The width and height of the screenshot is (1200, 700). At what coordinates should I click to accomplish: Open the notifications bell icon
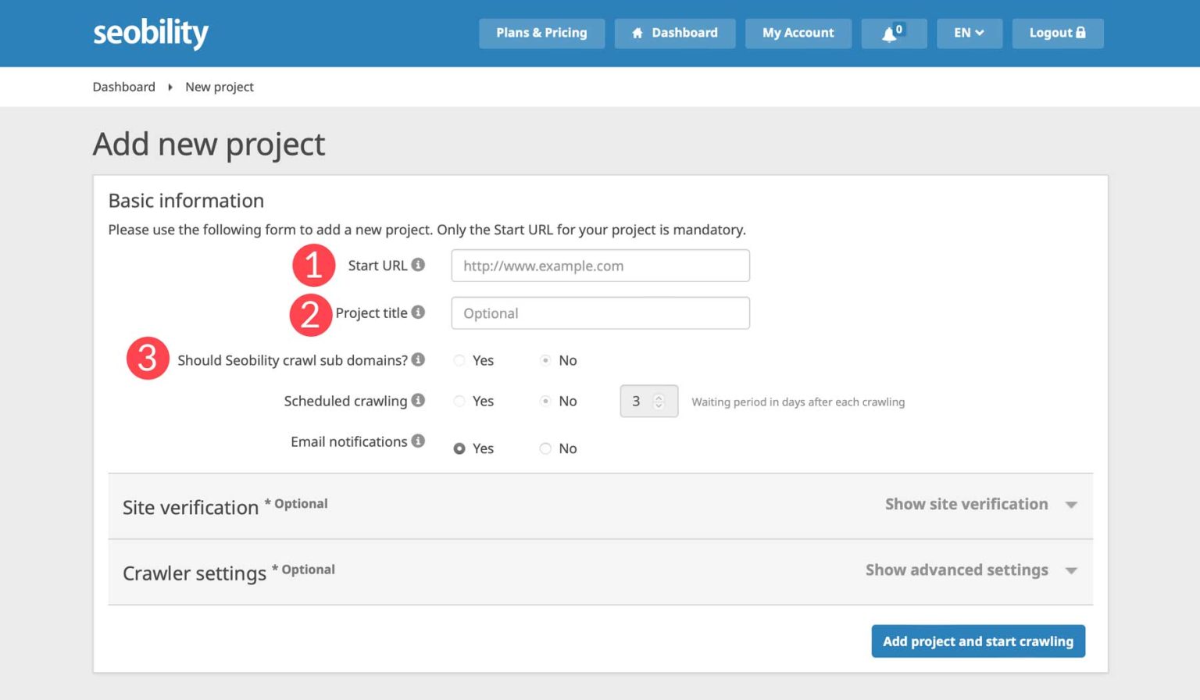pos(893,34)
